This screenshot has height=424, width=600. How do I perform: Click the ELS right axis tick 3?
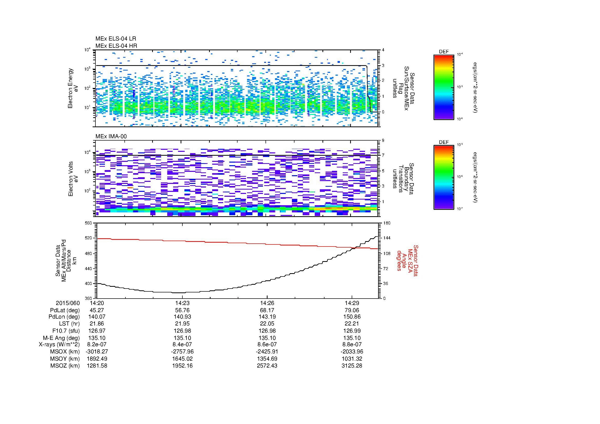(383, 65)
